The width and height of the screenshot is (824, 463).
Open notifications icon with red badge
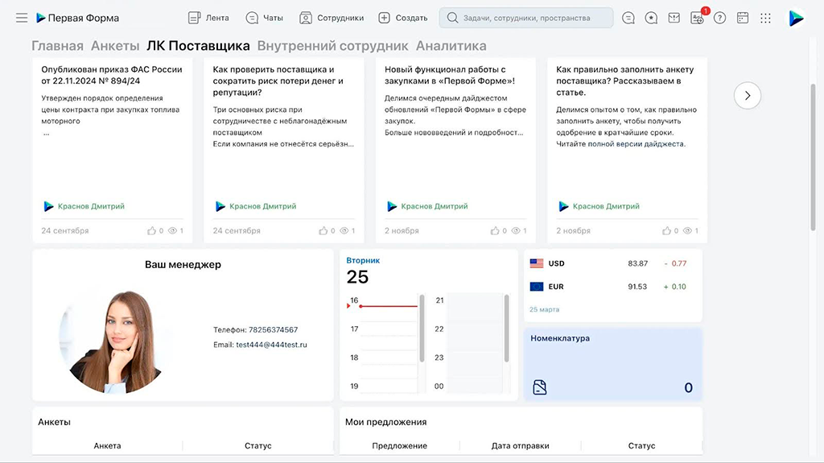[698, 18]
